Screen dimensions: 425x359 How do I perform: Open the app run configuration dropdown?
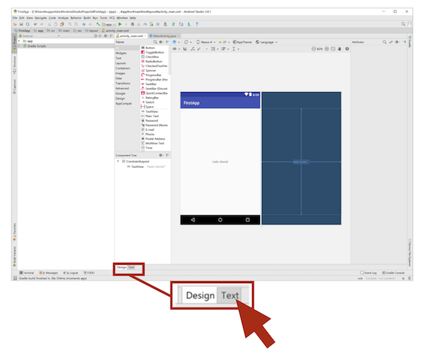(109, 24)
